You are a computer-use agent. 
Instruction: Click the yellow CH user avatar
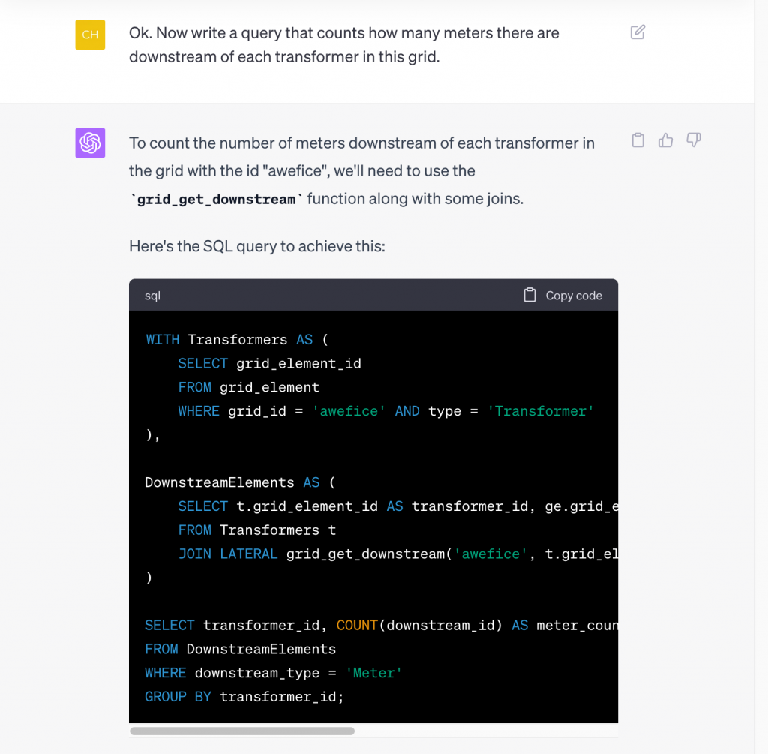tap(90, 35)
